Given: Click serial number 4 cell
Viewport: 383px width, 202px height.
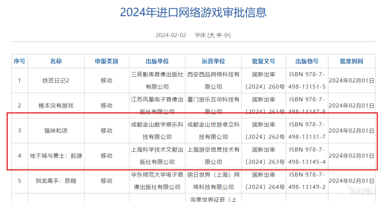Looking at the screenshot, I should tap(20, 156).
